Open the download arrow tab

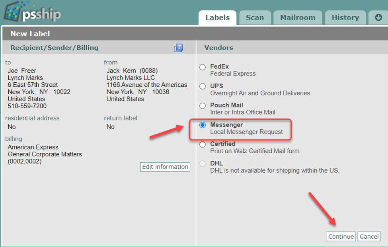pos(378,18)
